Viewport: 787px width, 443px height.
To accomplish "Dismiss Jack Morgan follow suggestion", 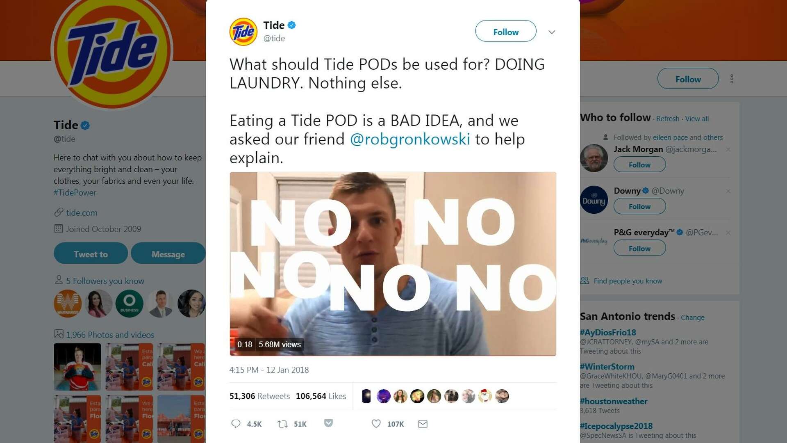I will [728, 149].
